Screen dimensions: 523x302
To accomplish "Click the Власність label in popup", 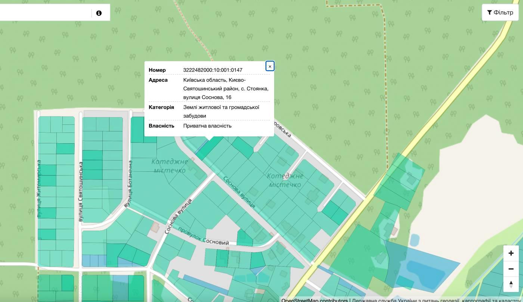I will tap(161, 126).
